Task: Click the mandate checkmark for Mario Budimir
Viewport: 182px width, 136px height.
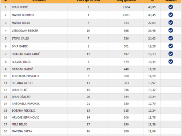Action: tap(171, 15)
